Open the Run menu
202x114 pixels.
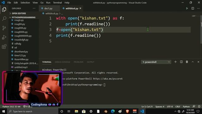click(x=48, y=3)
